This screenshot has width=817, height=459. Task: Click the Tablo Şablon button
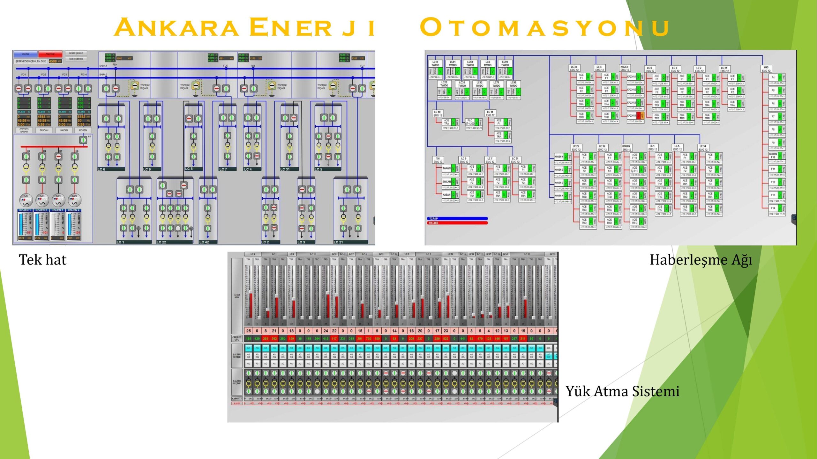tap(76, 59)
